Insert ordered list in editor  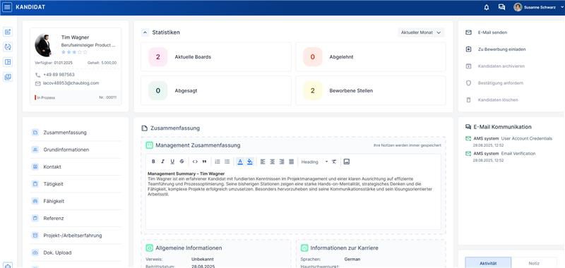(x=218, y=162)
